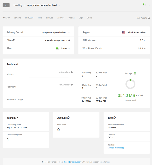Screen dimensions: 152x165
Task: Expand the Accounts section heading
Action: [63, 118]
